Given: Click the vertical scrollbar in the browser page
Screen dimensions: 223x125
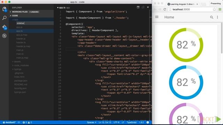Looking at the screenshot, I should [x=222, y=38].
